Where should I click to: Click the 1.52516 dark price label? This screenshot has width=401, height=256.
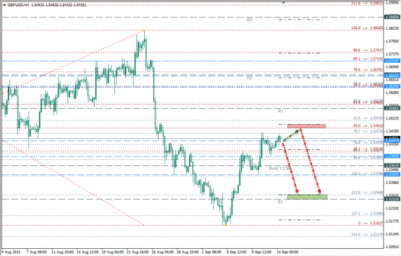click(x=392, y=199)
